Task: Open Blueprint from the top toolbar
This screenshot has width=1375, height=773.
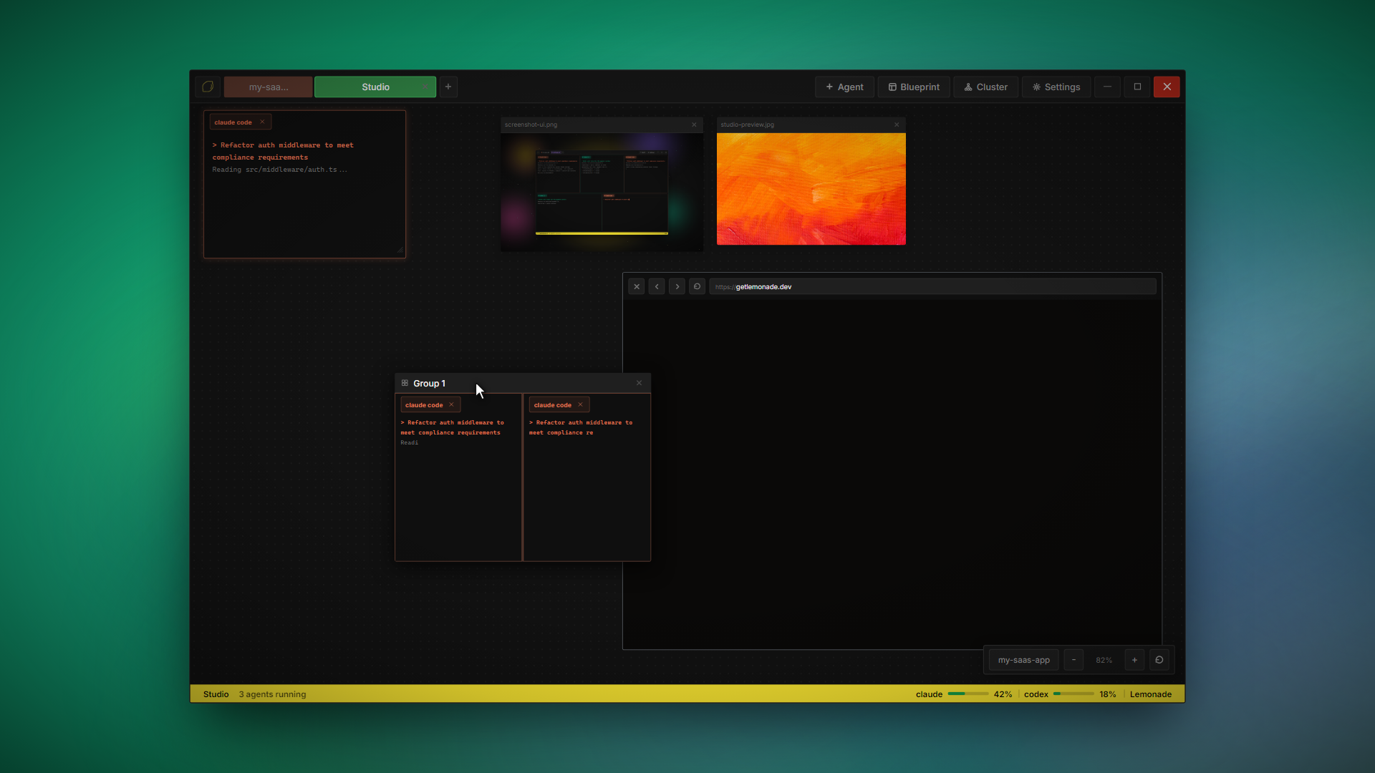Action: tap(914, 87)
